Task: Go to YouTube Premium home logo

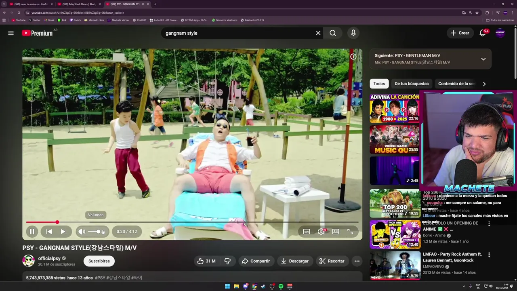Action: tap(37, 33)
